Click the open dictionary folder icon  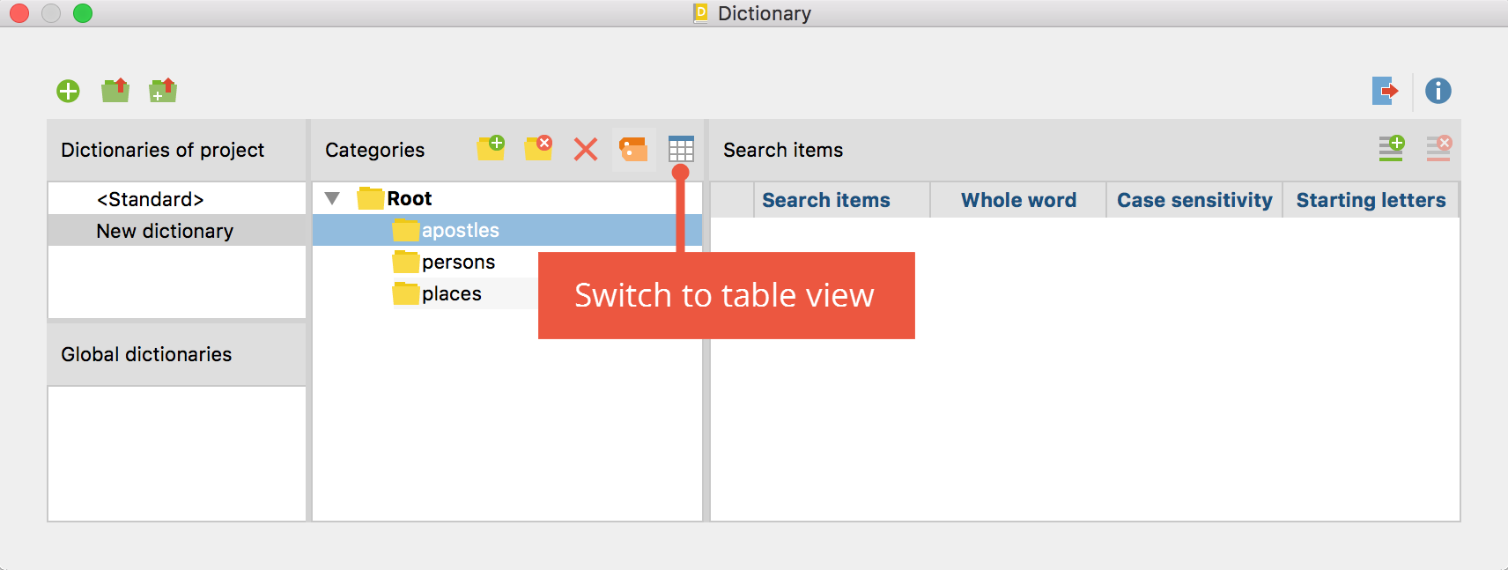coord(115,90)
